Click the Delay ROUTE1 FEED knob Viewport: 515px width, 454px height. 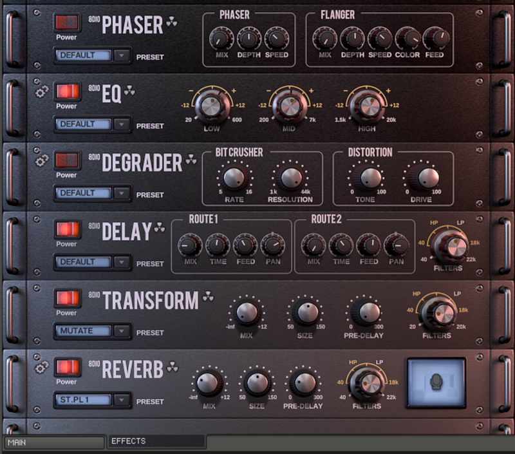point(245,245)
